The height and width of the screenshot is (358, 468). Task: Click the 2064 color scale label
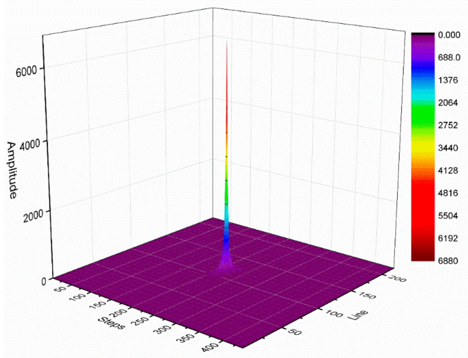[448, 103]
